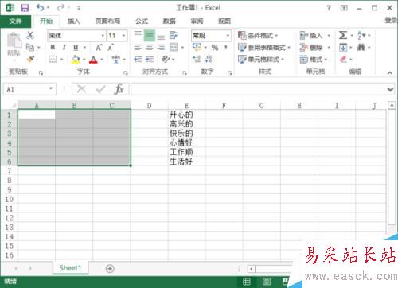Screen dimensions: 398x288
Task: Switch to the View tab
Action: coord(224,21)
